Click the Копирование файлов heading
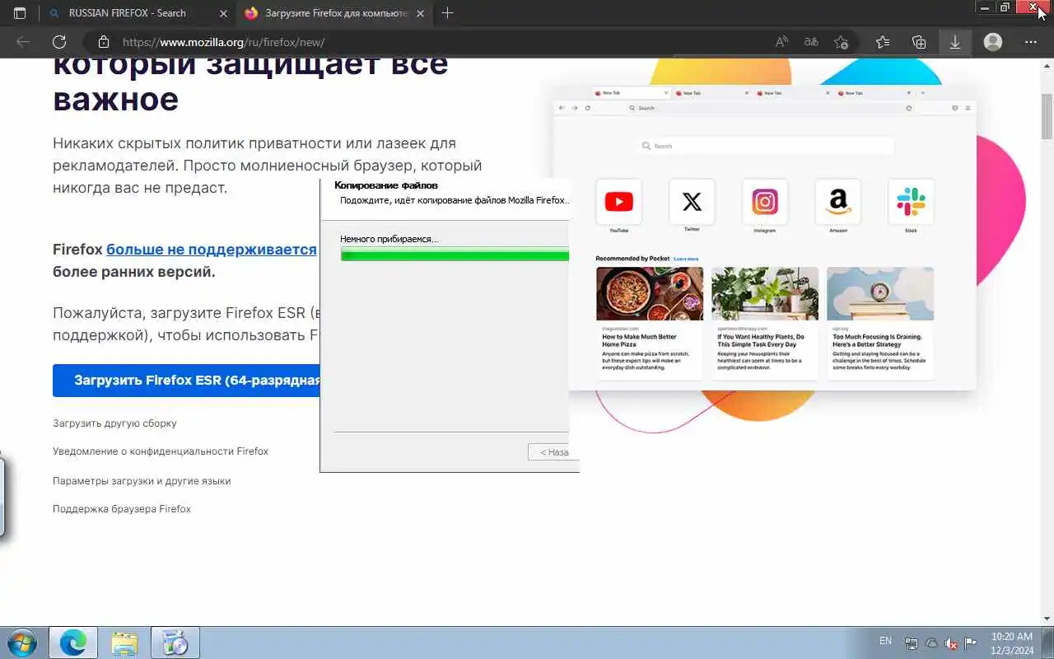The image size is (1054, 659). coord(386,185)
